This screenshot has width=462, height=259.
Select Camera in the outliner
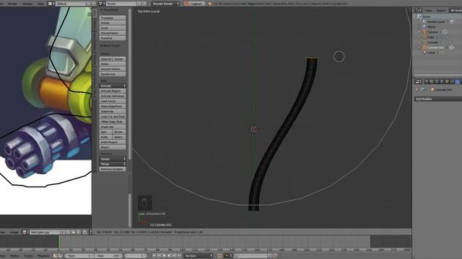pyautogui.click(x=432, y=32)
